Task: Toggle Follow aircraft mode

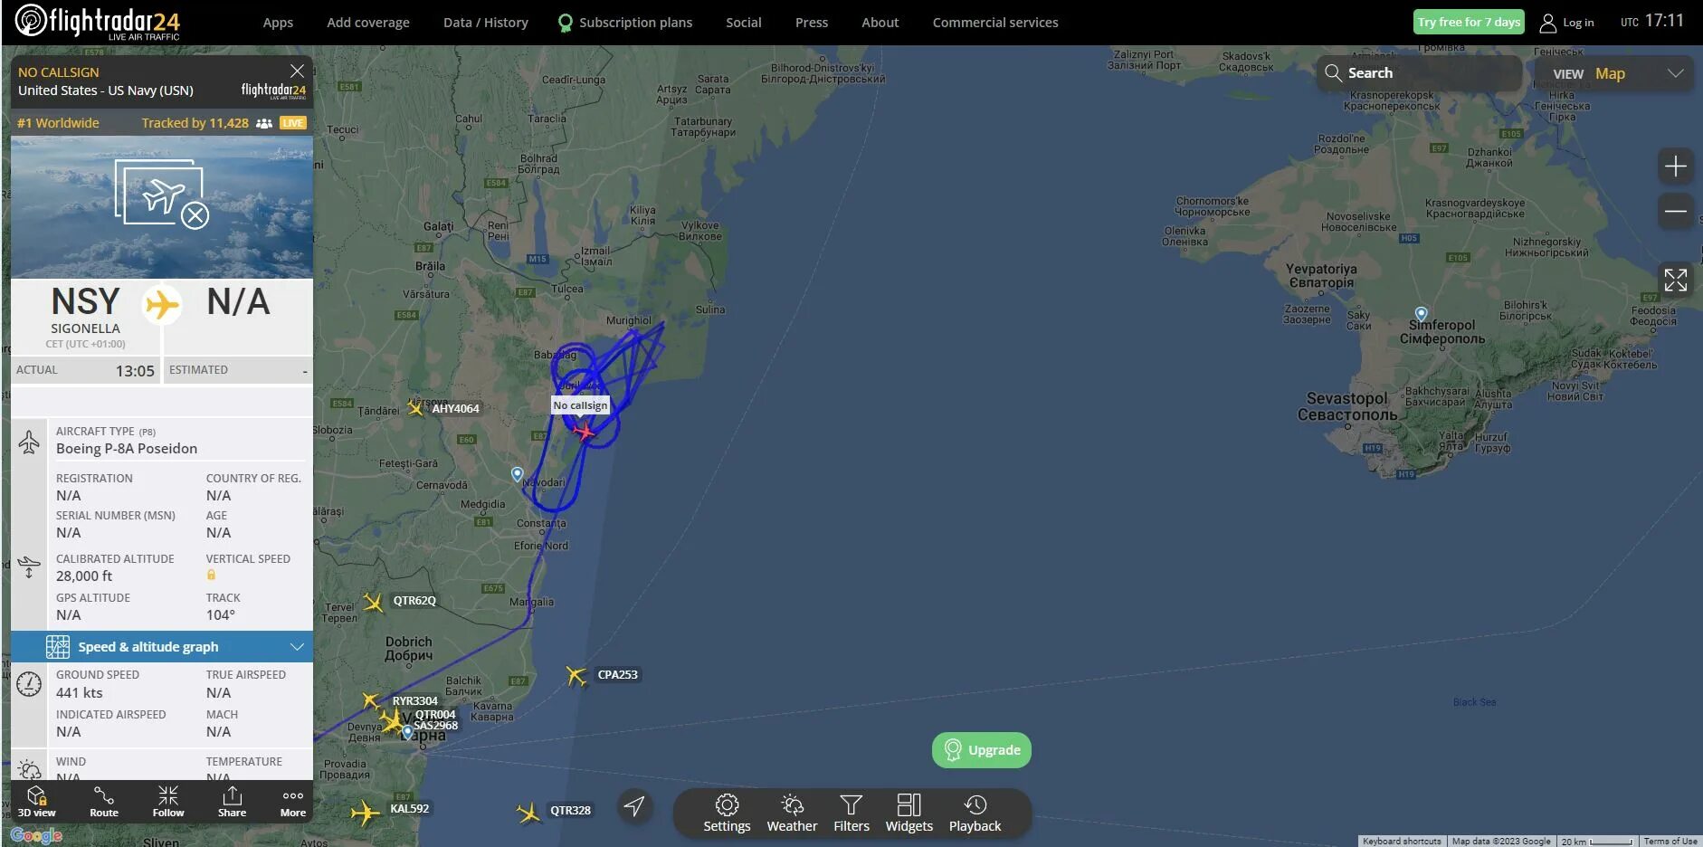Action: coord(168,801)
